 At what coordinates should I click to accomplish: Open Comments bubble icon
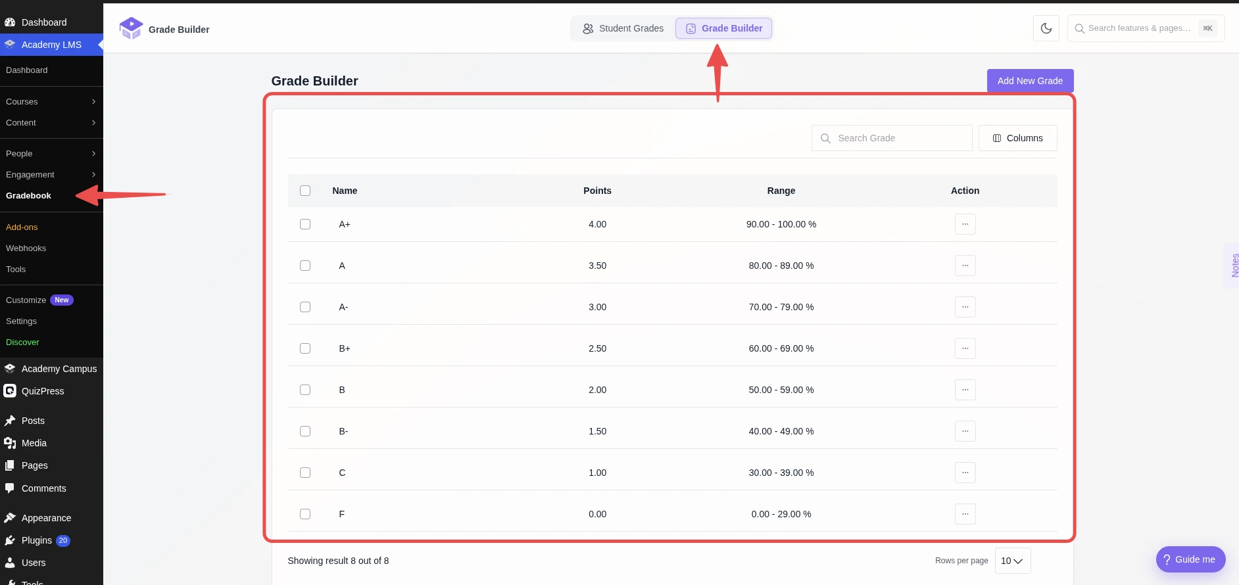[x=10, y=488]
